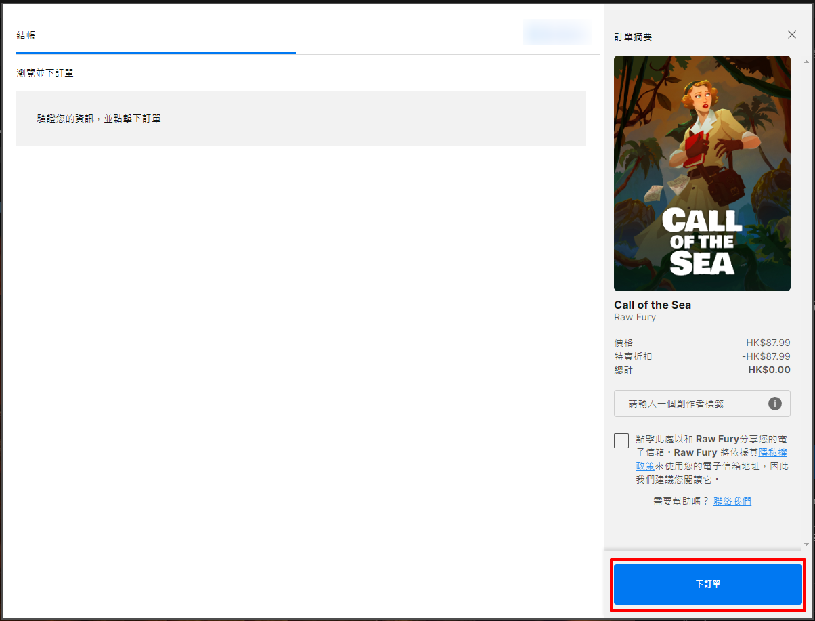815x621 pixels.
Task: Close the order summary with the X icon
Action: click(x=792, y=35)
